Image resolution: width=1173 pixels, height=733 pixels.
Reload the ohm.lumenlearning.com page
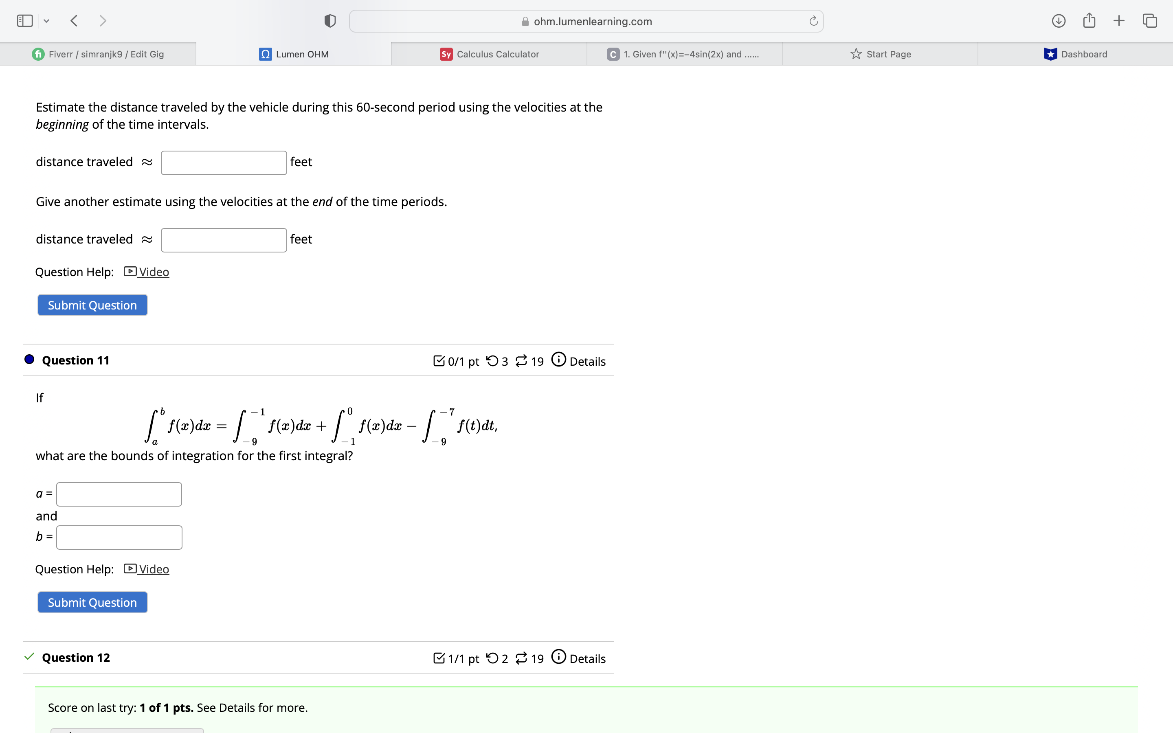(813, 21)
